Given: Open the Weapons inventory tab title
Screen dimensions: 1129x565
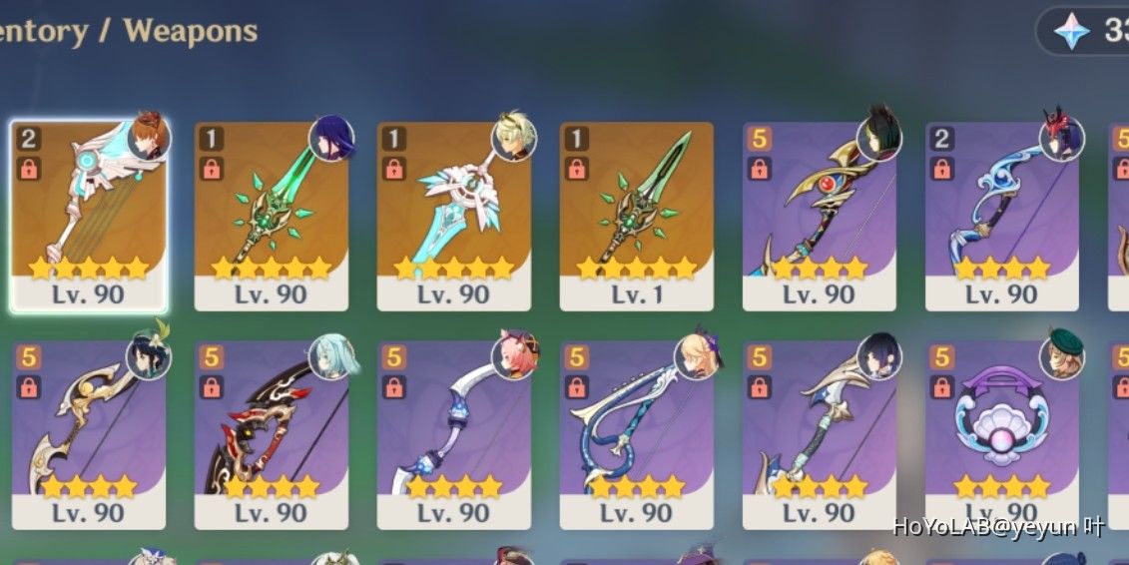Looking at the screenshot, I should click(x=190, y=31).
